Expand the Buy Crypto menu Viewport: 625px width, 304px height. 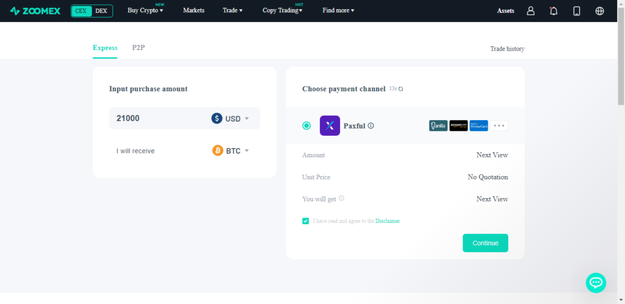point(145,11)
